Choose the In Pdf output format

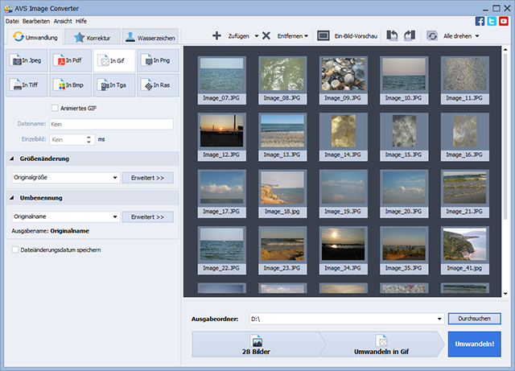tap(70, 60)
